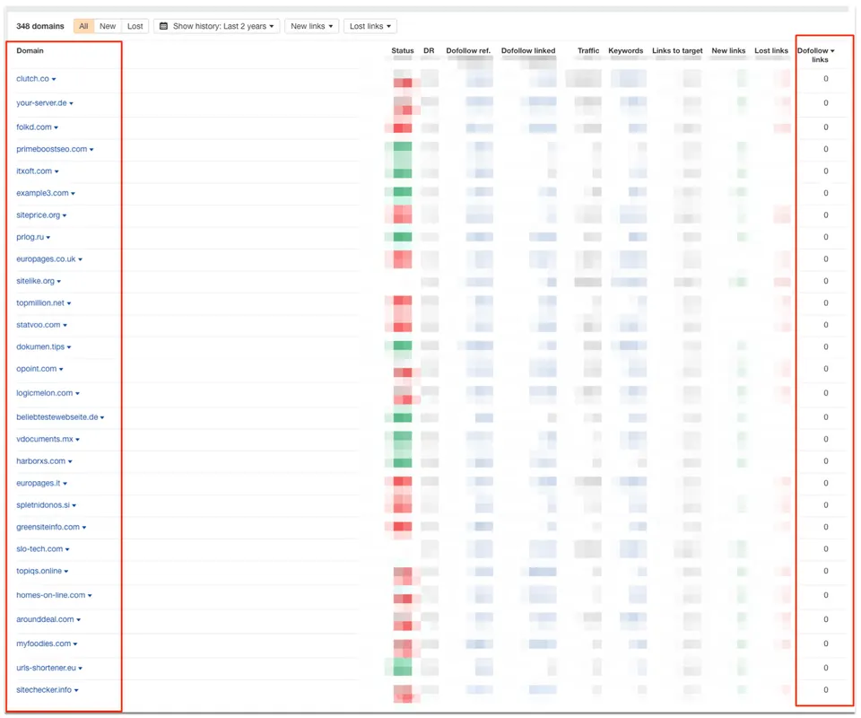The image size is (861, 718).
Task: Open the Show history: Last 2 years dropdown
Action: coord(217,26)
